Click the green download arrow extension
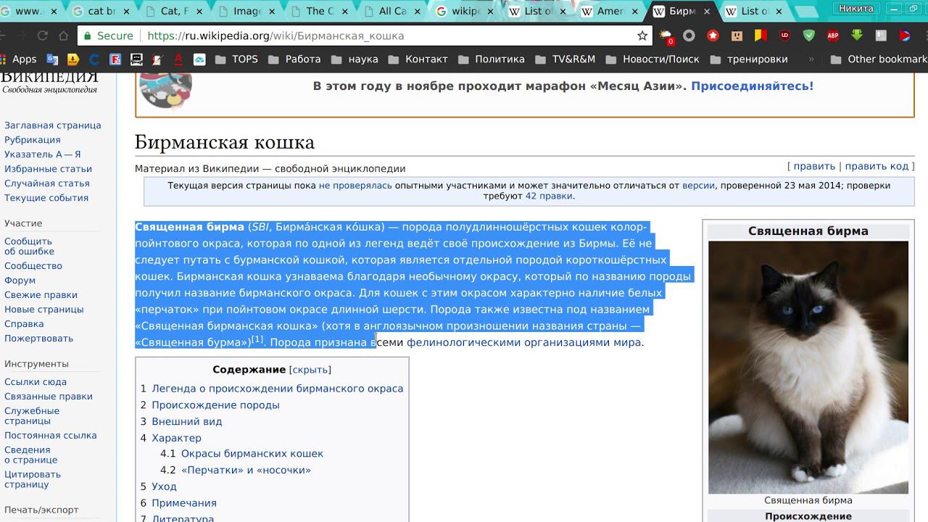928x522 pixels. click(x=856, y=36)
